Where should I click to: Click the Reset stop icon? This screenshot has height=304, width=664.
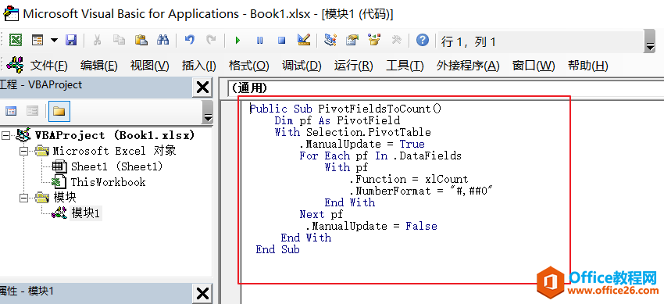tap(281, 40)
